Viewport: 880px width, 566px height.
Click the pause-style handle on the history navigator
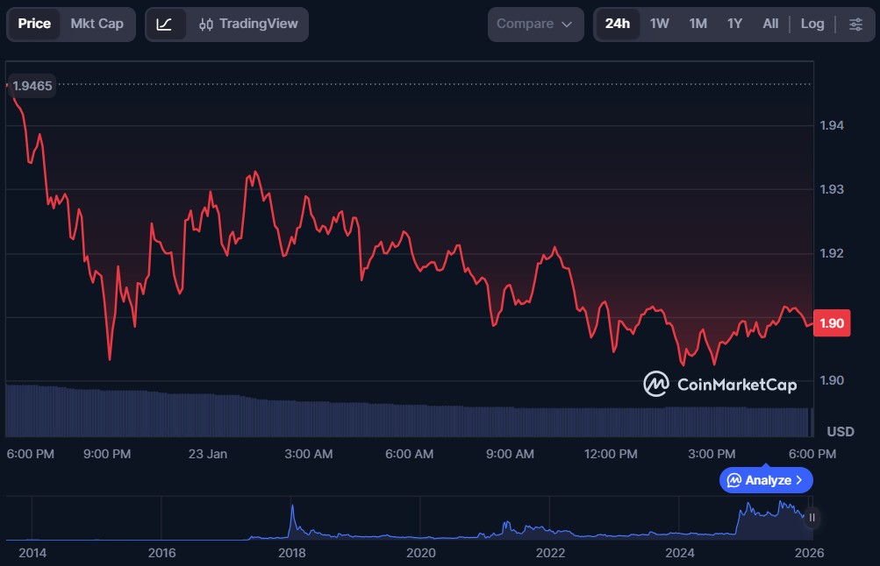point(812,518)
